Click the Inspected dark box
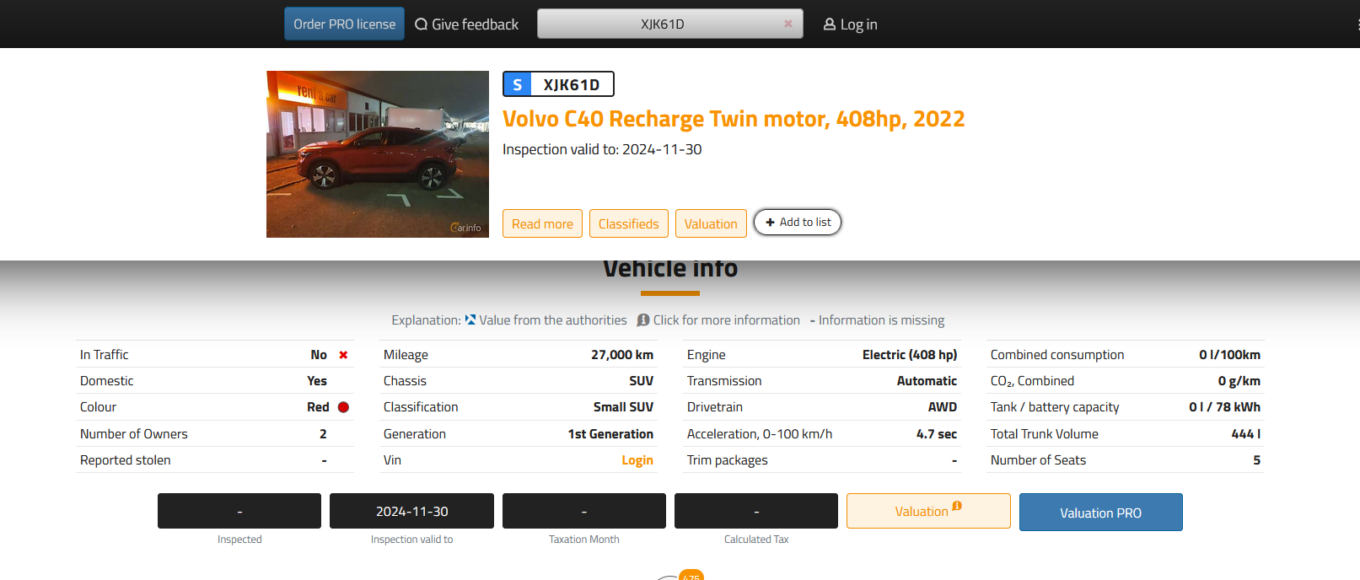1360x580 pixels. pyautogui.click(x=239, y=511)
